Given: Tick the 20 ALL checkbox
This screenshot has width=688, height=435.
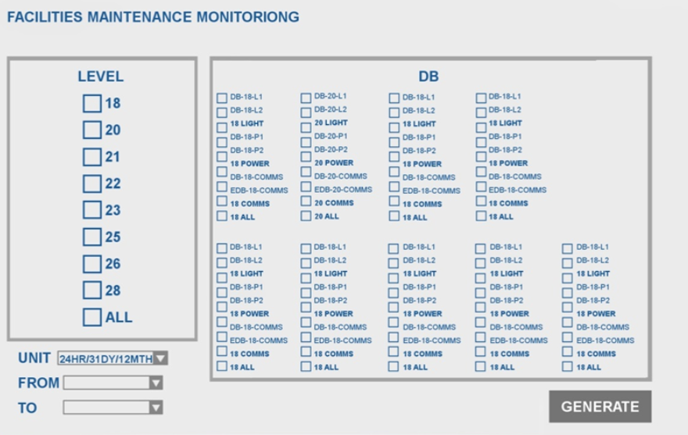Looking at the screenshot, I should click(306, 216).
